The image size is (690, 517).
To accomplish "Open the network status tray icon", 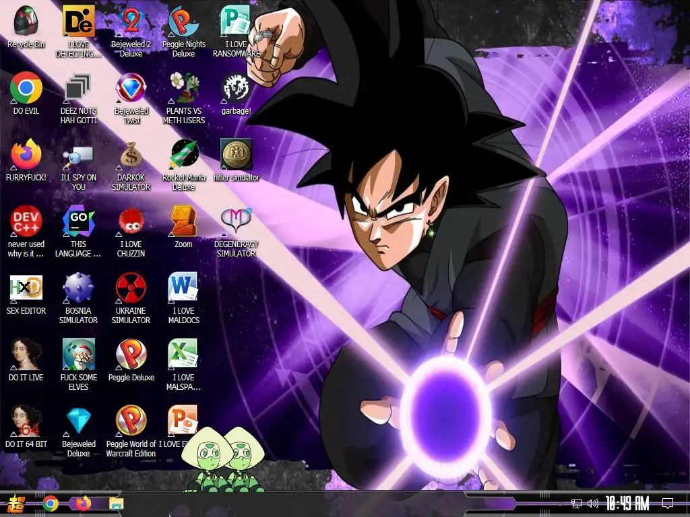I will point(576,504).
